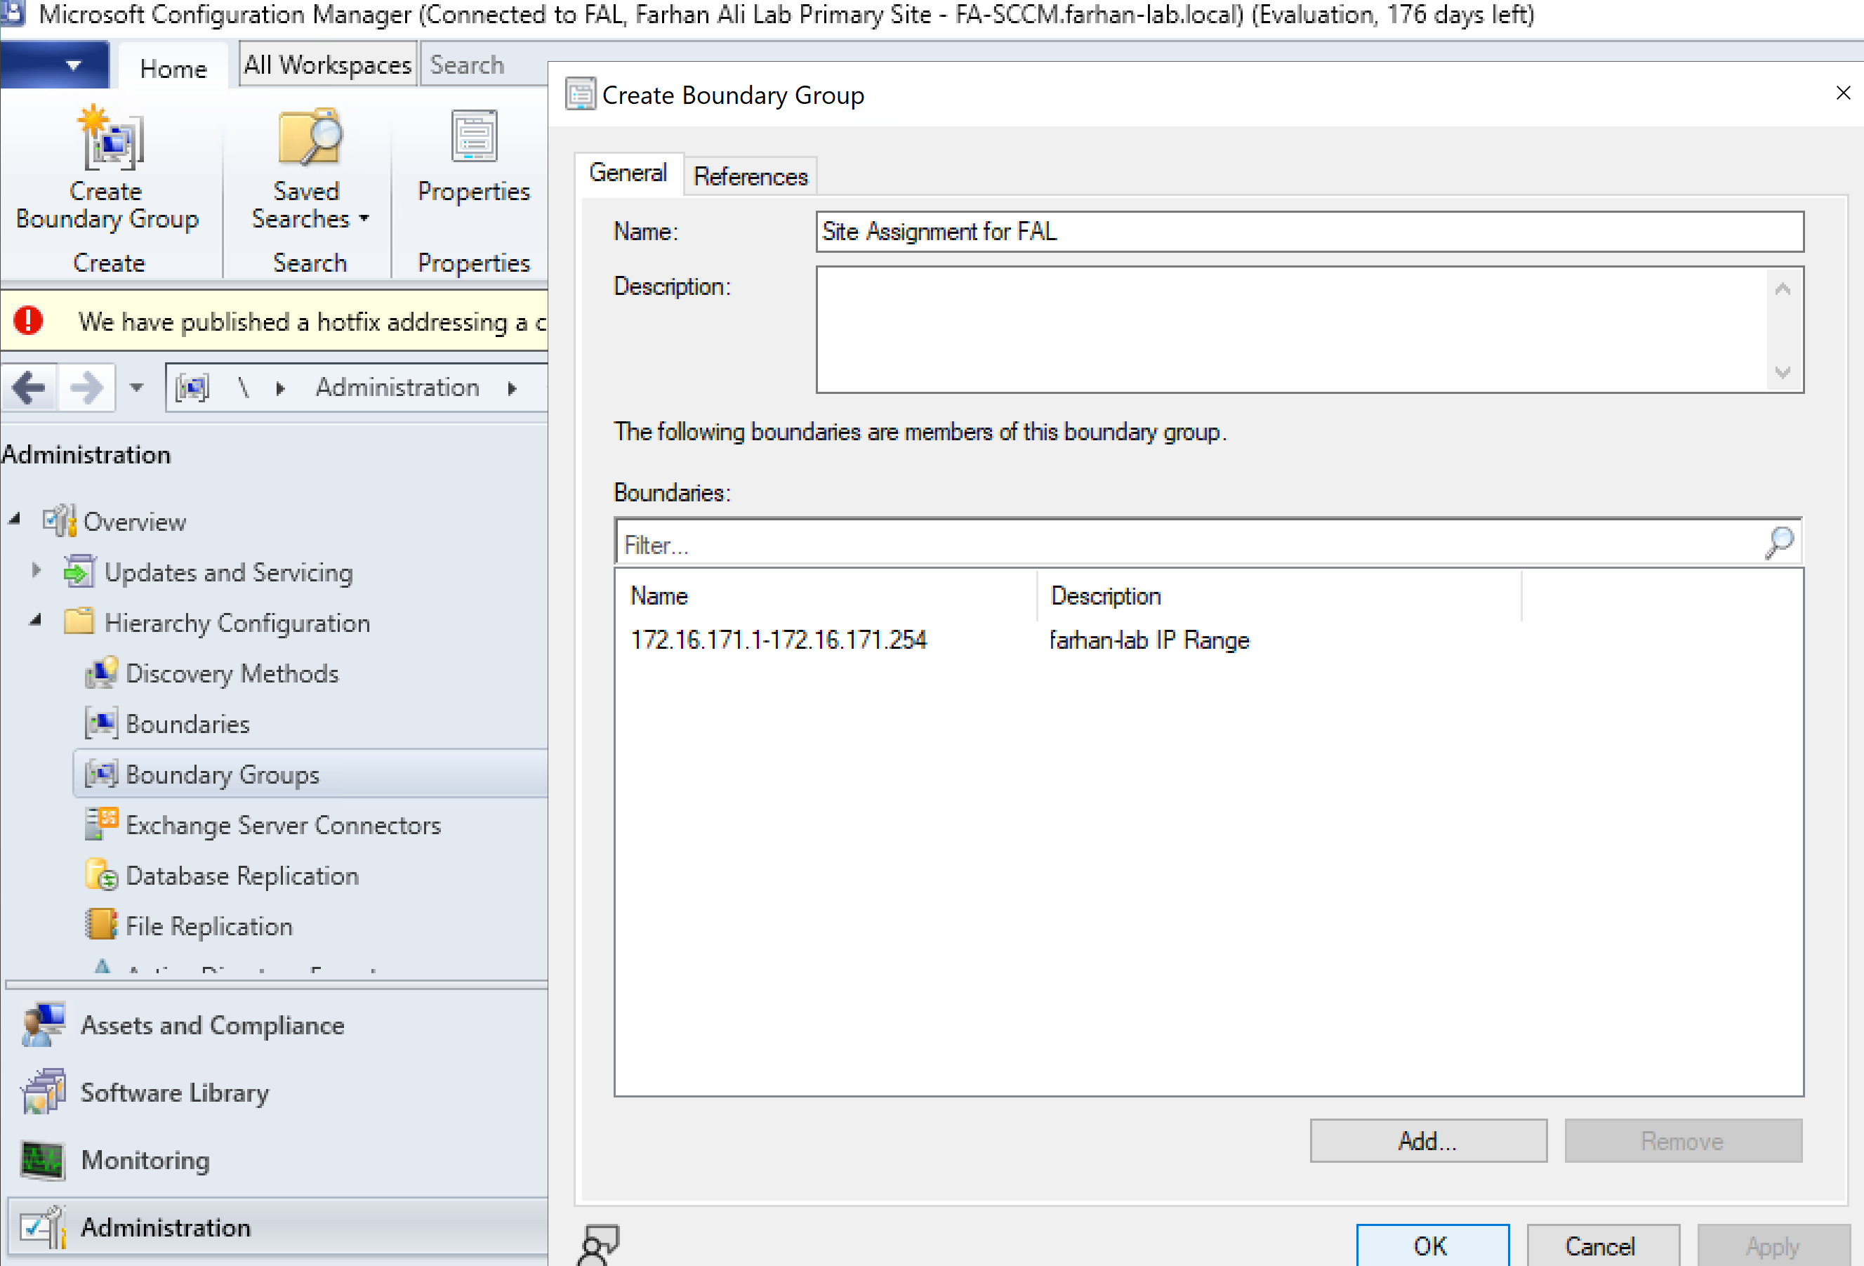Image resolution: width=1864 pixels, height=1266 pixels.
Task: Open the blue application menu dropdown
Action: coord(72,65)
